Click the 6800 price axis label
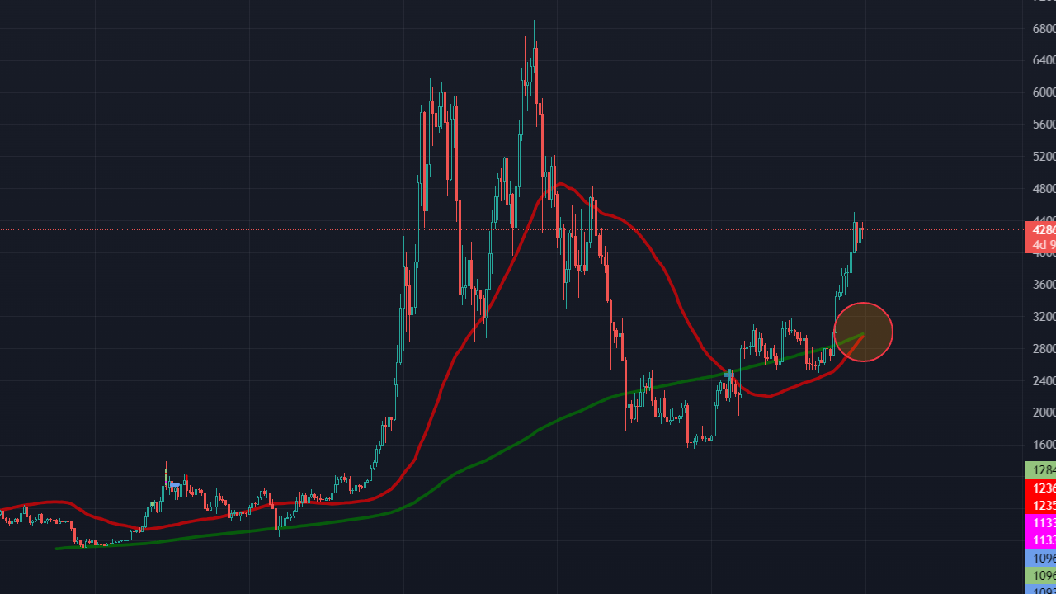Image resolution: width=1056 pixels, height=594 pixels. tap(1044, 28)
